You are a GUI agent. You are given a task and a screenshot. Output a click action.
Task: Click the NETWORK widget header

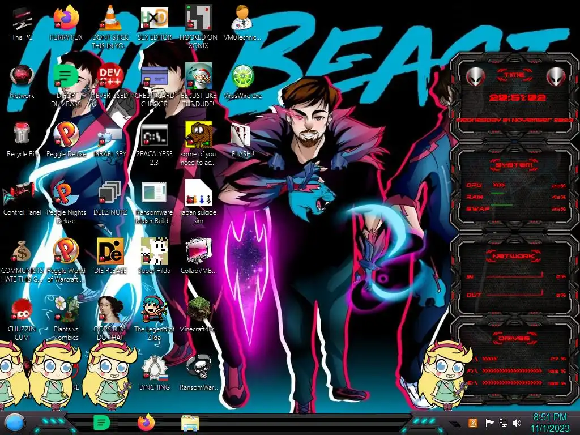pyautogui.click(x=514, y=256)
